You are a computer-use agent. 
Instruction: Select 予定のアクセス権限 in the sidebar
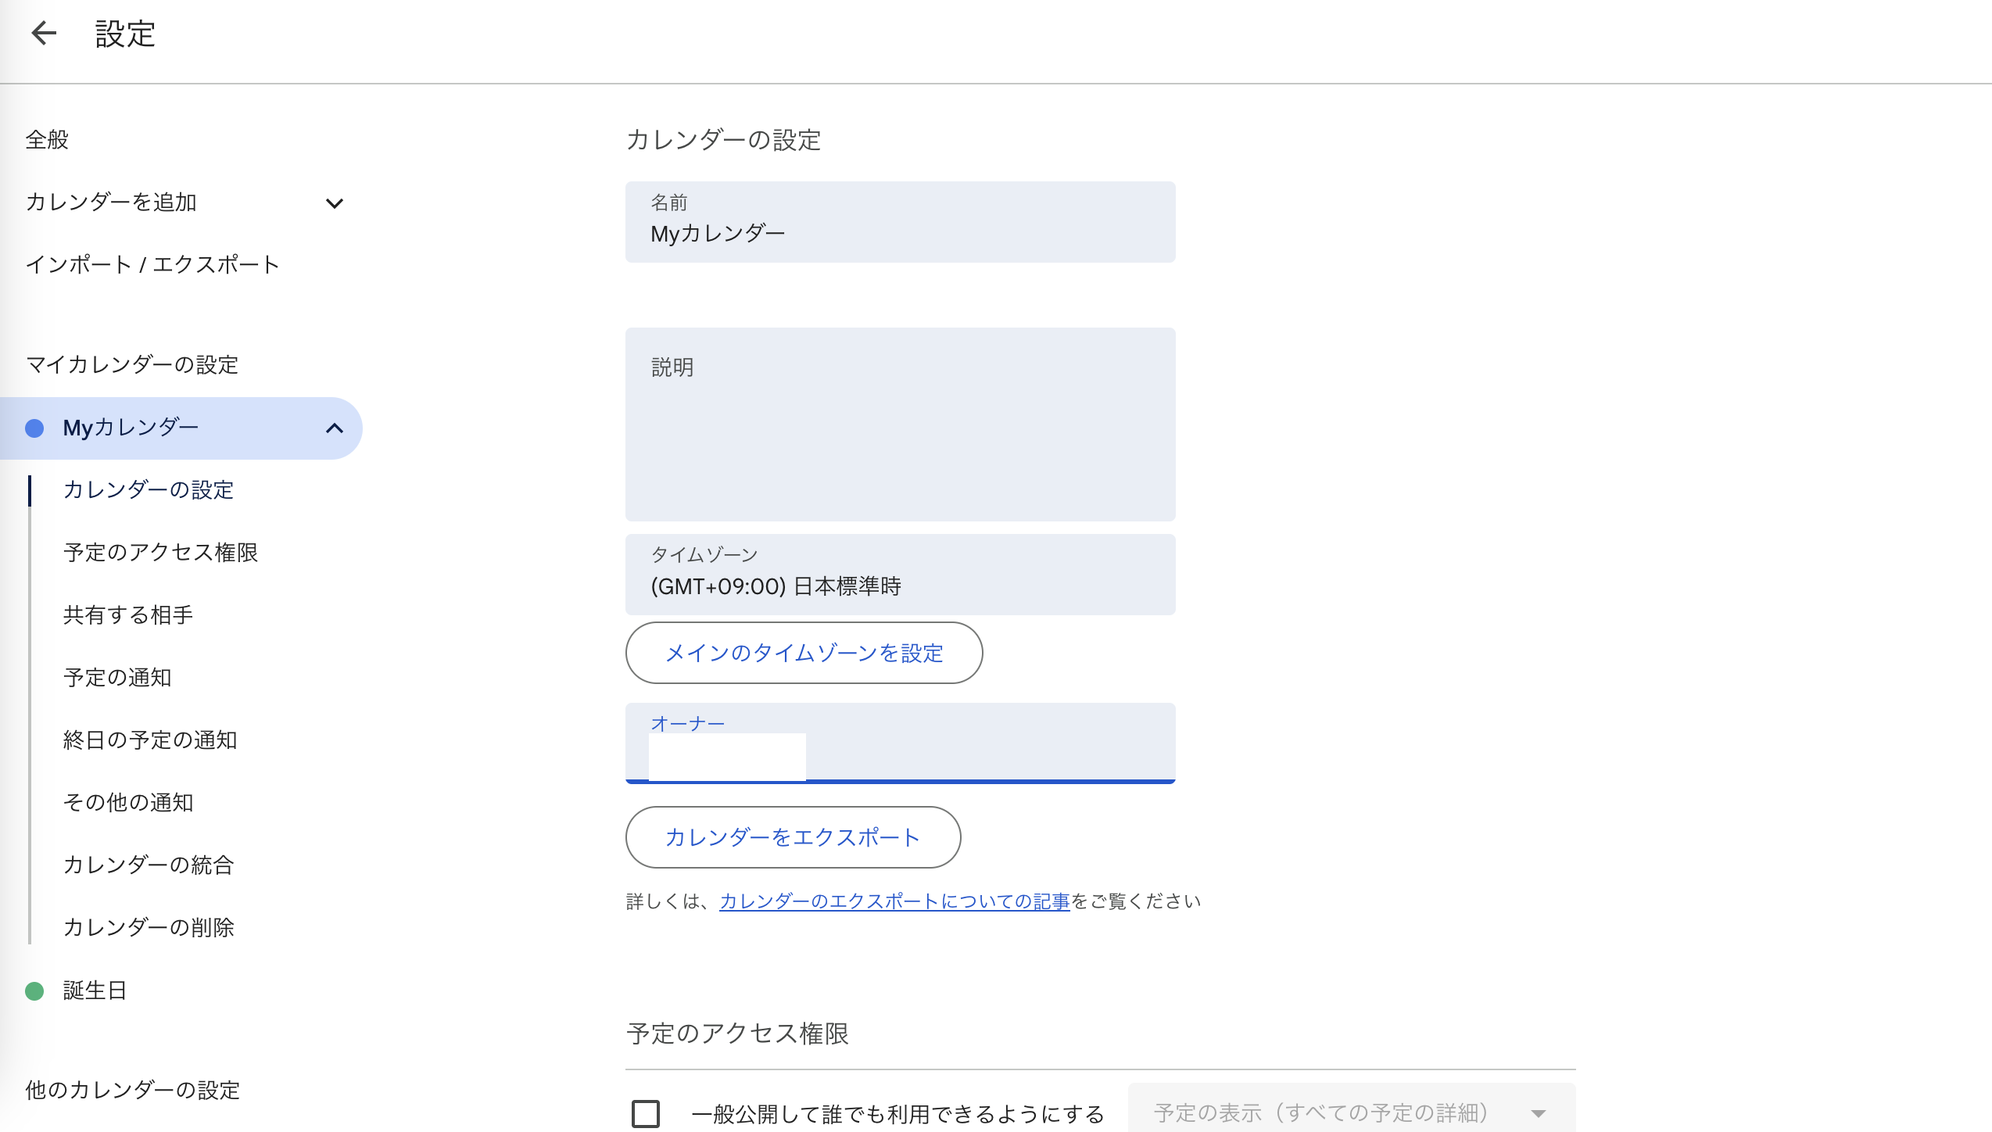(160, 553)
